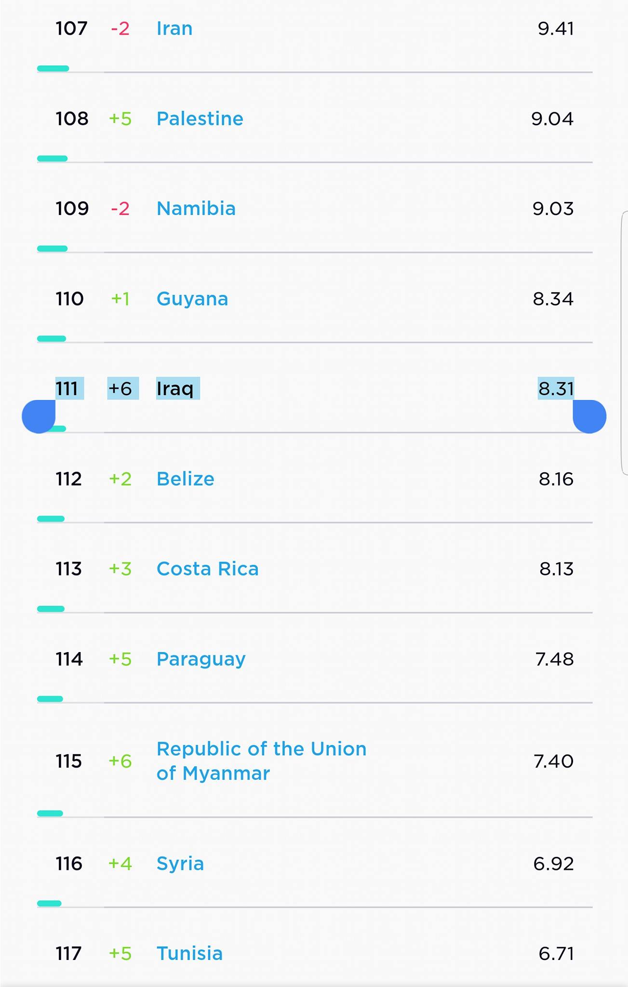Open the Costa Rica country link
Image resolution: width=628 pixels, height=987 pixels.
tap(208, 569)
